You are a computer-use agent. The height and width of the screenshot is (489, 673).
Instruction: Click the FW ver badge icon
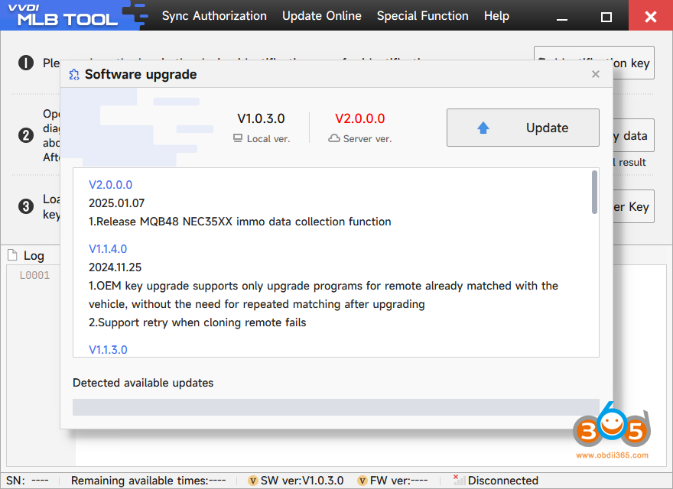click(x=363, y=481)
